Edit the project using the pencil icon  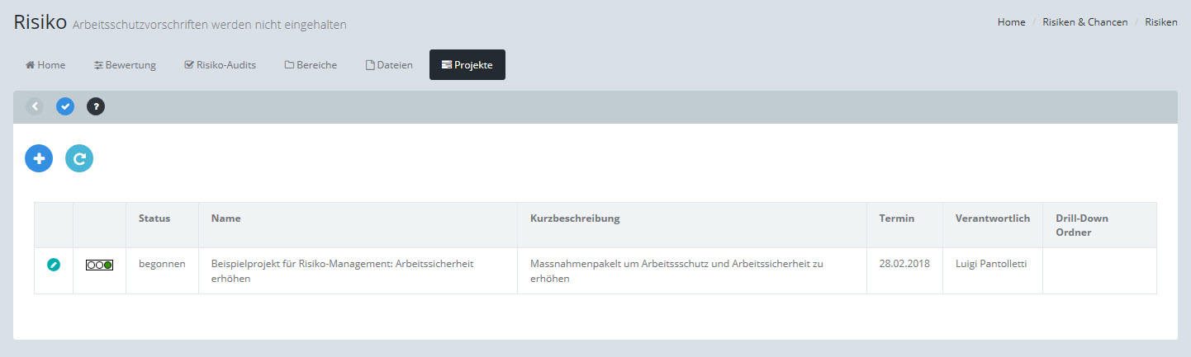click(54, 265)
